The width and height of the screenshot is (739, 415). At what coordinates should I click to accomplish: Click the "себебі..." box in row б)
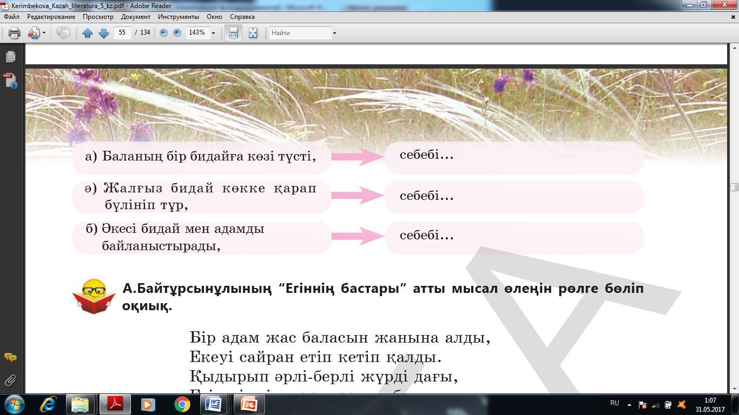(x=514, y=237)
